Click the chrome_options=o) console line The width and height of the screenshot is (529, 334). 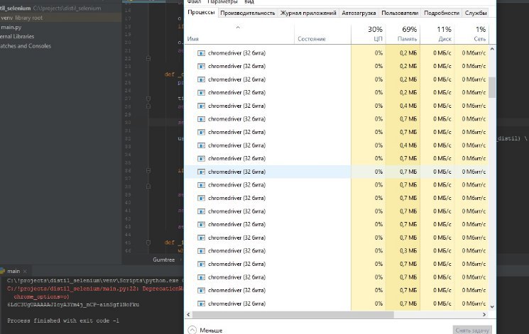(x=41, y=296)
